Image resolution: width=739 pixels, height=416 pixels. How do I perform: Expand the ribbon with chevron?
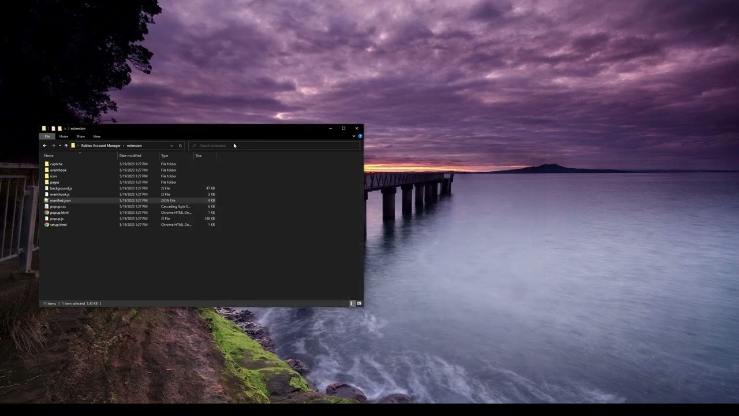coord(354,136)
